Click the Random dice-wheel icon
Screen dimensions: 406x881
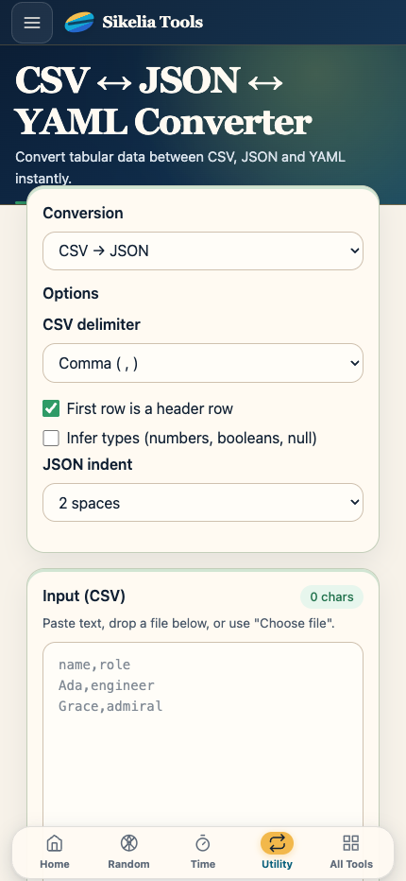tap(128, 843)
